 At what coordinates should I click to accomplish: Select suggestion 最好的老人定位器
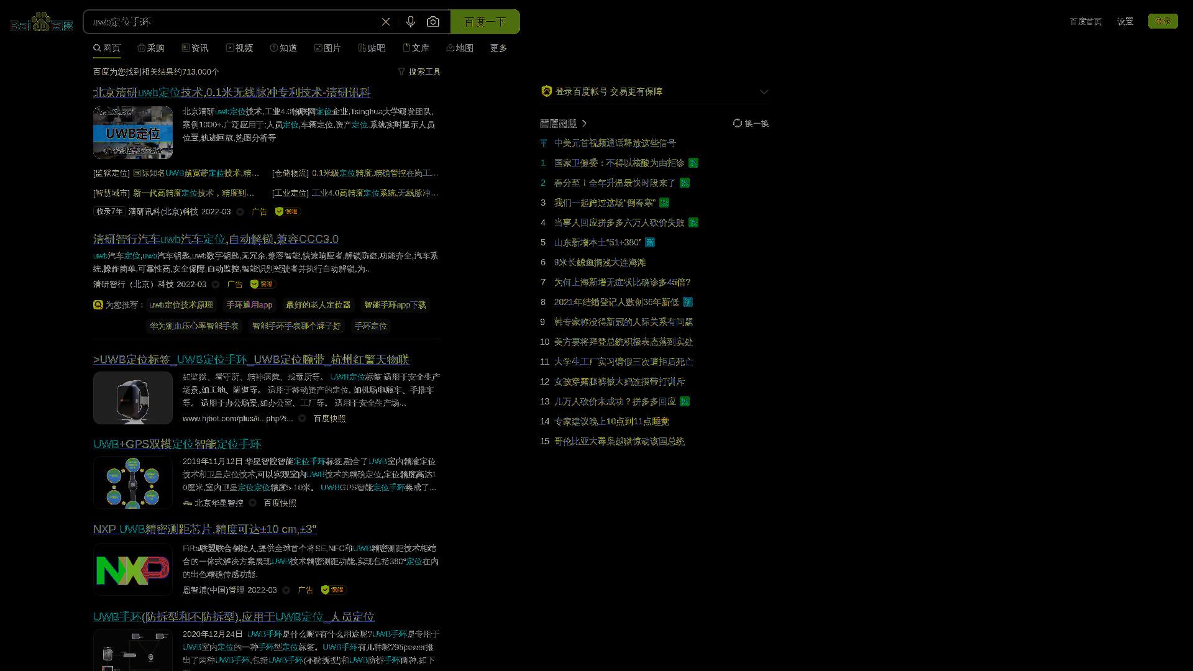tap(318, 305)
